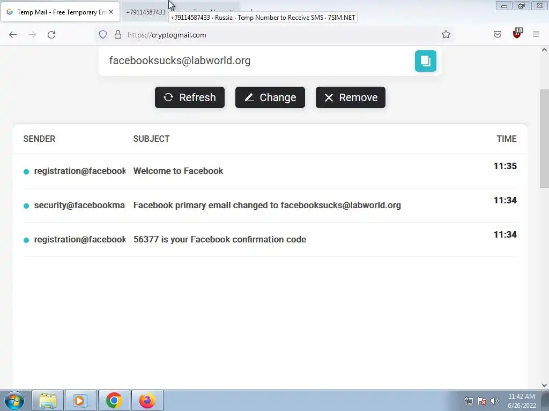Click the SENDER column header

39,139
